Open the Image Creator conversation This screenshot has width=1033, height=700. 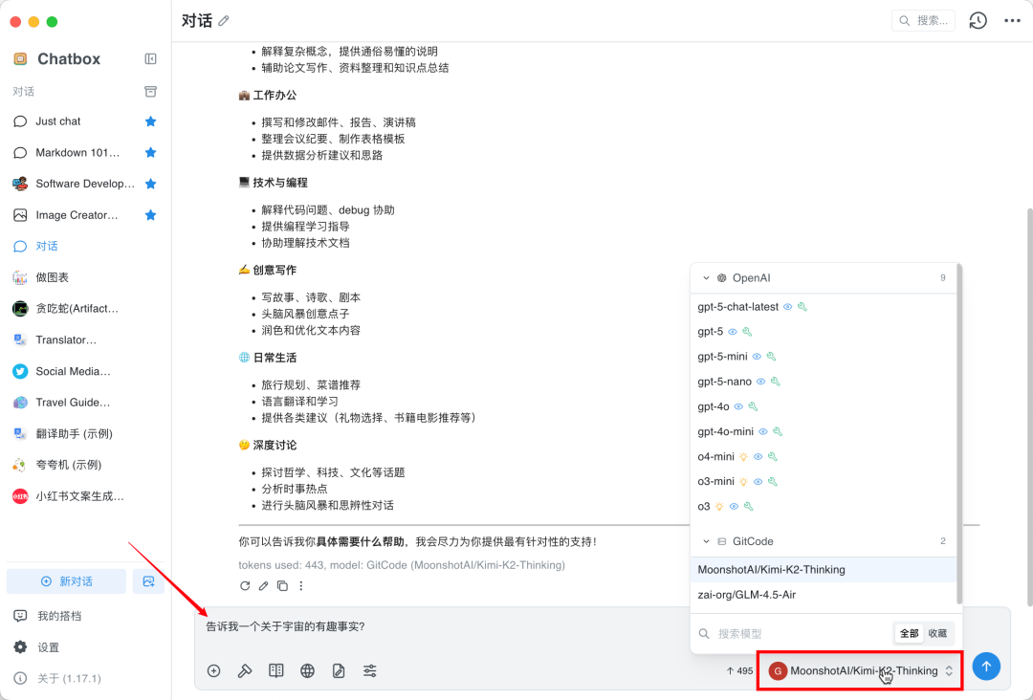point(85,214)
